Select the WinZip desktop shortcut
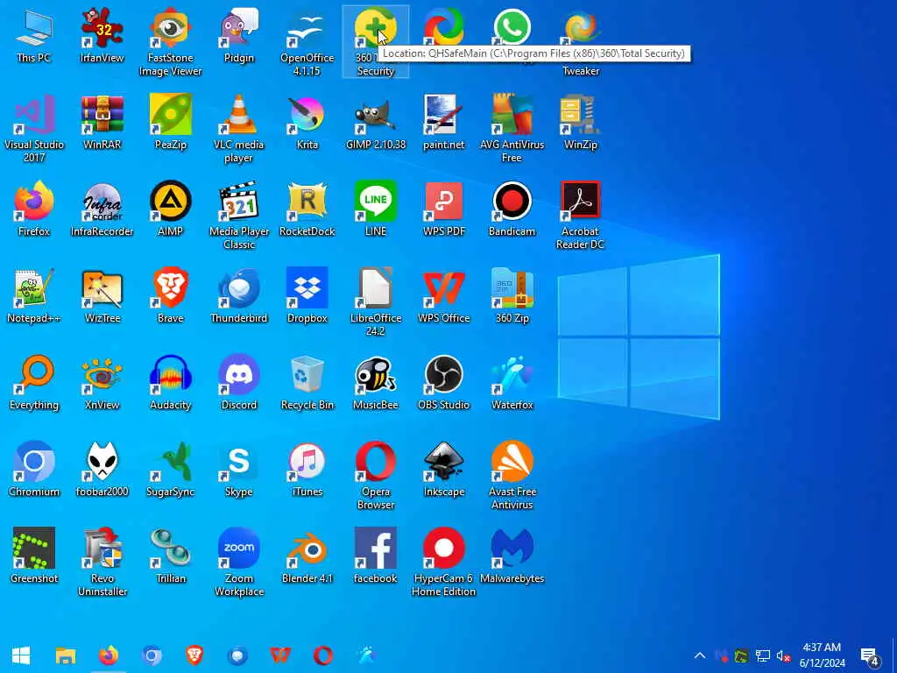Screen dimensions: 897x673 coord(580,123)
